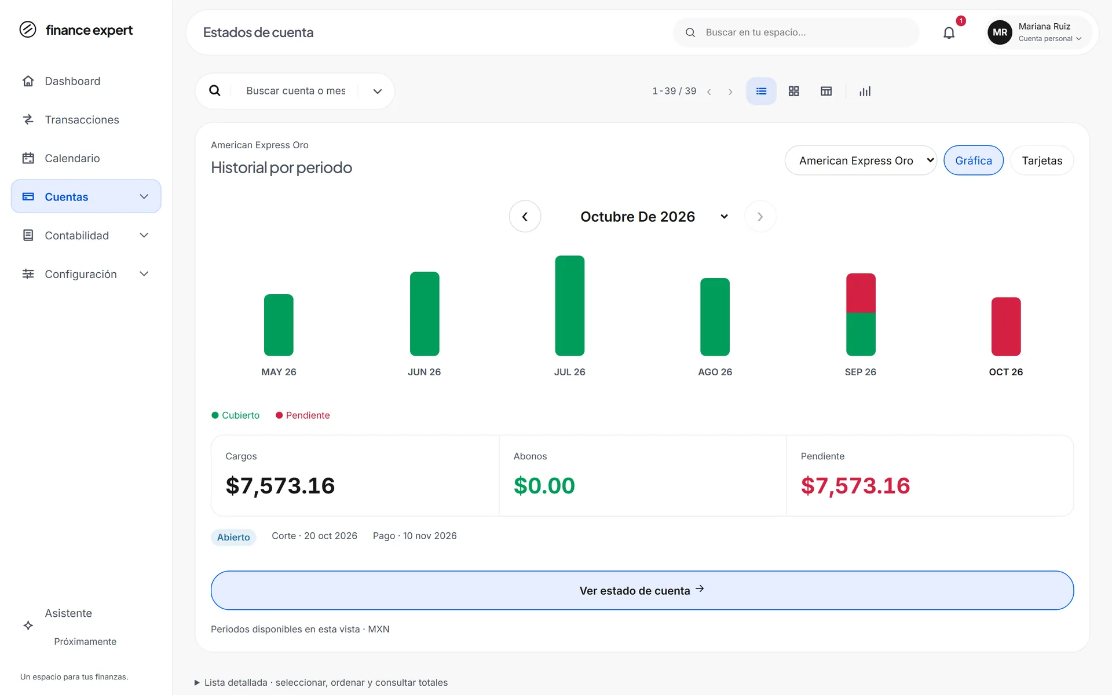Image resolution: width=1112 pixels, height=695 pixels.
Task: Go to previous period with round left arrow
Action: pos(525,217)
